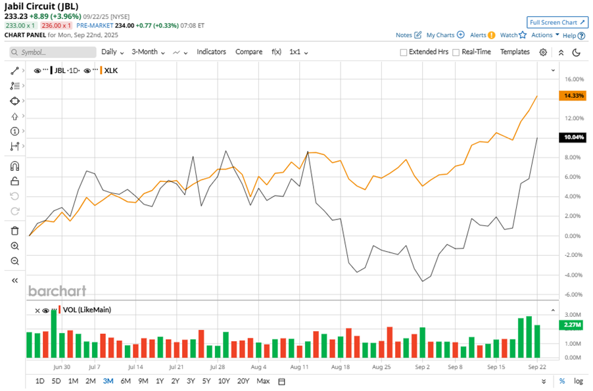Select the 3M range tab
Viewport: 593px width, 391px height.
click(108, 381)
